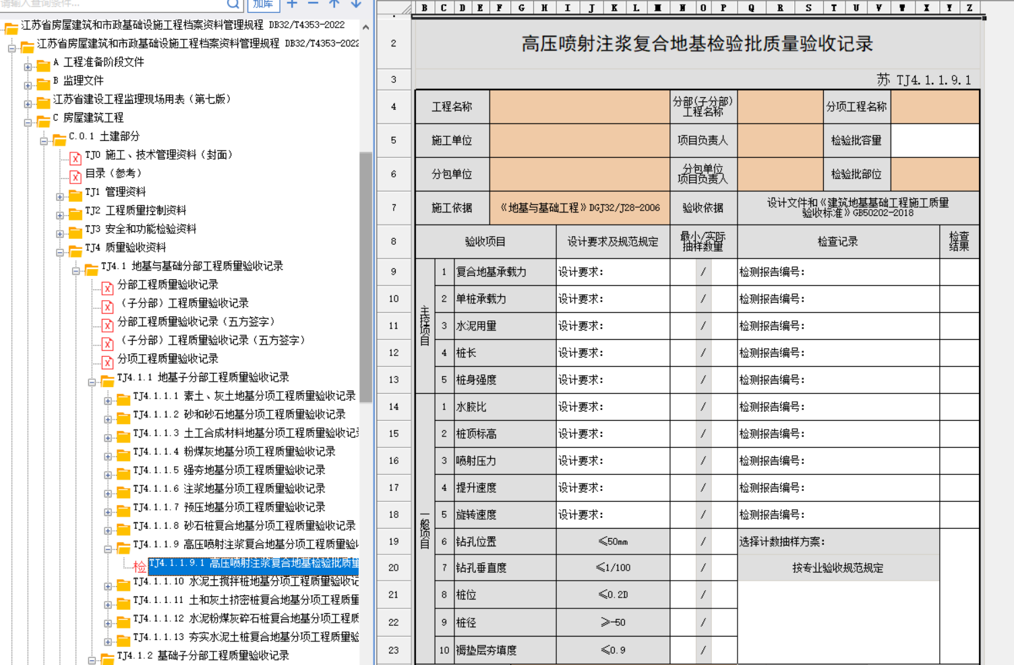
Task: Click the red 检 icon beside TJ4.1.1.9.1
Action: (x=140, y=567)
